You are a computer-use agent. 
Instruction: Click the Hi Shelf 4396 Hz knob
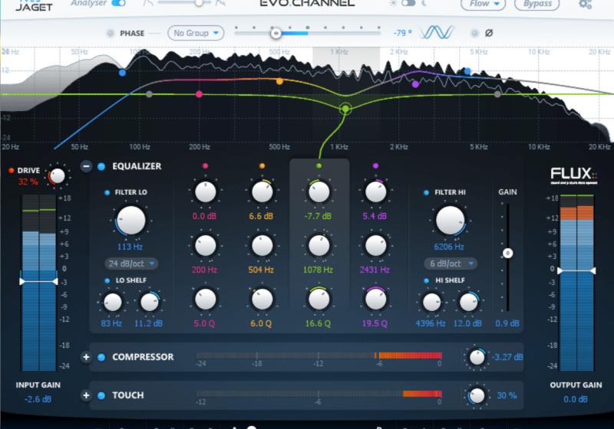pyautogui.click(x=431, y=302)
